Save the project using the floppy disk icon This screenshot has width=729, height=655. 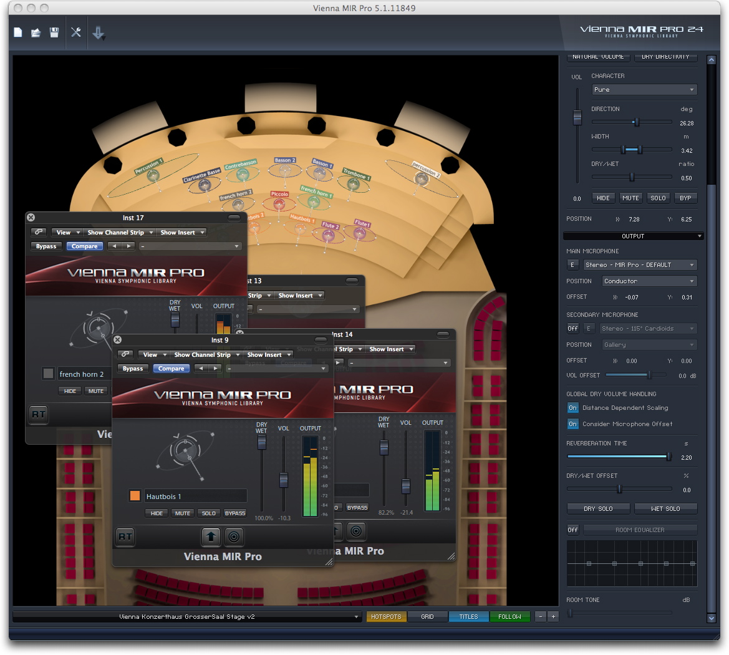pyautogui.click(x=54, y=32)
